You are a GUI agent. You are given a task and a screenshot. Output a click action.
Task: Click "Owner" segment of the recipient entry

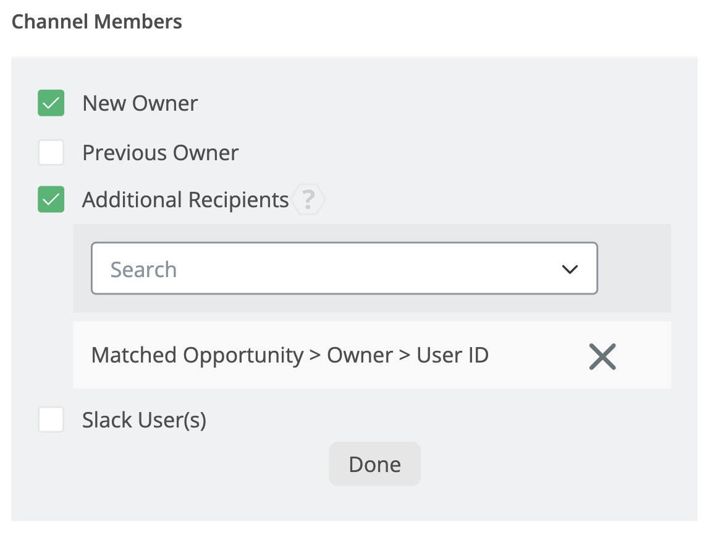tap(360, 355)
